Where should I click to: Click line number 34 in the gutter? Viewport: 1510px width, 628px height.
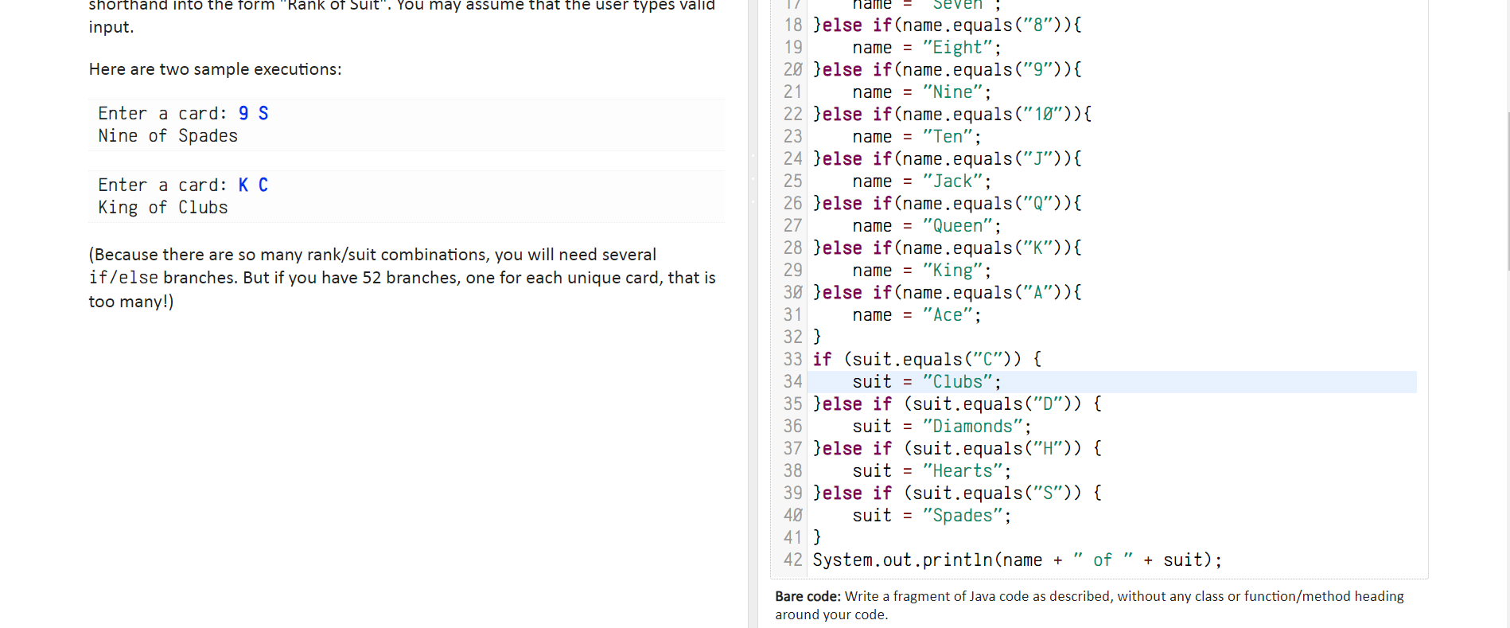click(792, 381)
